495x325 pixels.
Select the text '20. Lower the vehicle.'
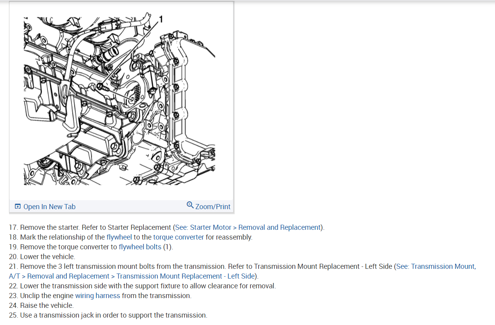tap(42, 257)
